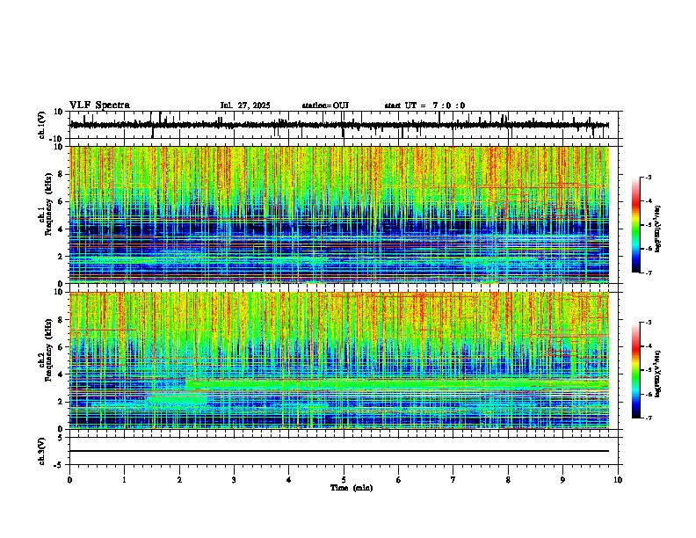Click the ch.2 colorbar log(PSD) unit label
Image resolution: width=696 pixels, height=538 pixels.
pyautogui.click(x=658, y=374)
